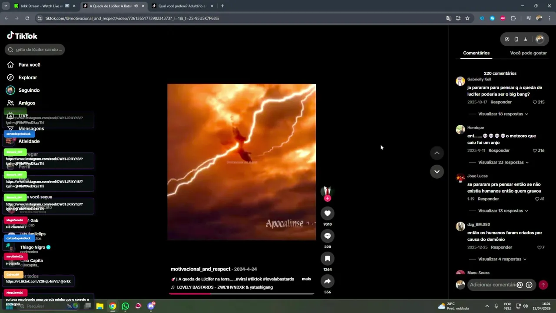The height and width of the screenshot is (313, 556).
Task: Open Chrome media controls icon
Action: click(x=529, y=18)
